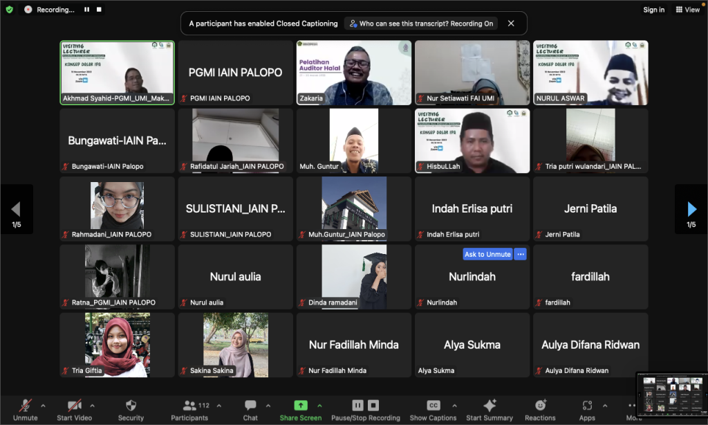
Task: Expand the arrow next to Share Screen
Action: pos(319,406)
